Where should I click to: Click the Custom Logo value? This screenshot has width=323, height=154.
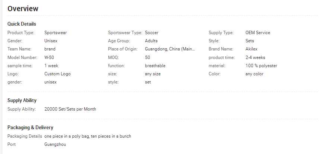tap(57, 74)
